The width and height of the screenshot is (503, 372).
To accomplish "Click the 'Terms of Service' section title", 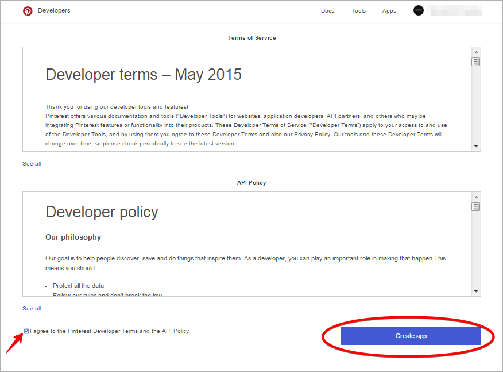I will [x=252, y=37].
